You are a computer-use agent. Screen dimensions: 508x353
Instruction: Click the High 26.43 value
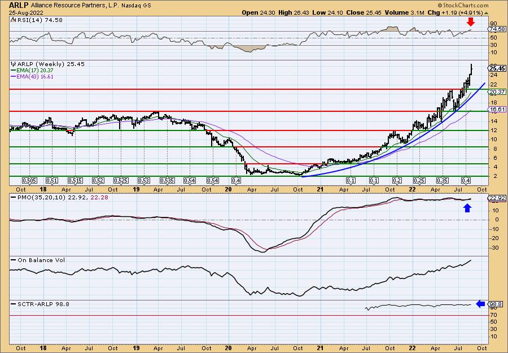293,12
